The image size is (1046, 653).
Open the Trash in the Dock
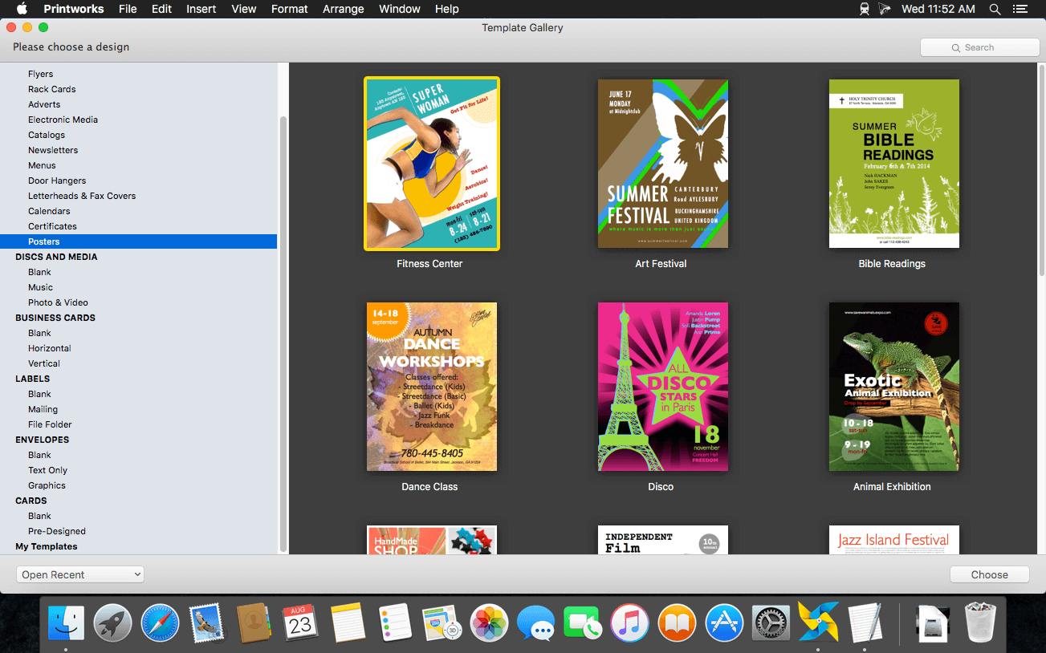(980, 623)
